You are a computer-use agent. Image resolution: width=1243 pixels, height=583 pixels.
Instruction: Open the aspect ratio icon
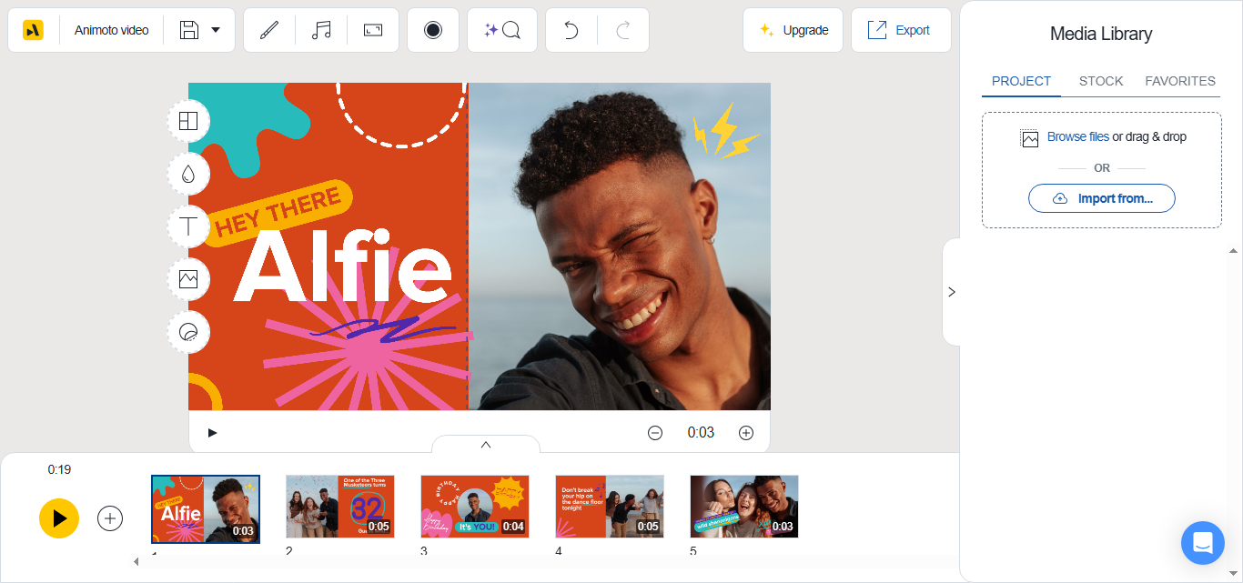(x=373, y=30)
